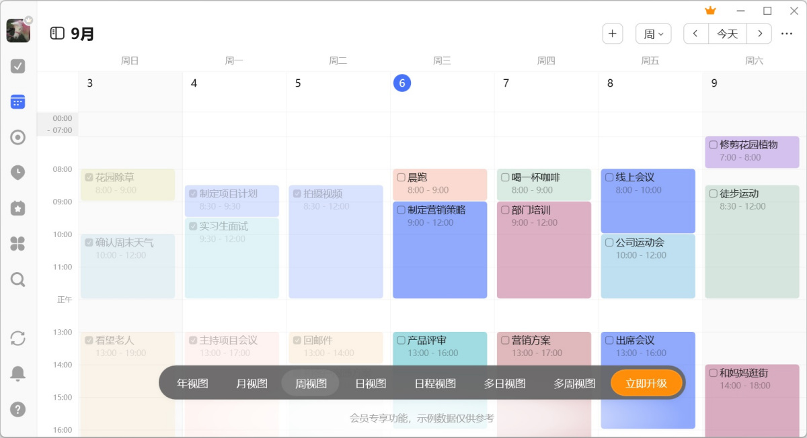Open notifications bell icon
Screen dimensions: 807x438
[x=18, y=374]
